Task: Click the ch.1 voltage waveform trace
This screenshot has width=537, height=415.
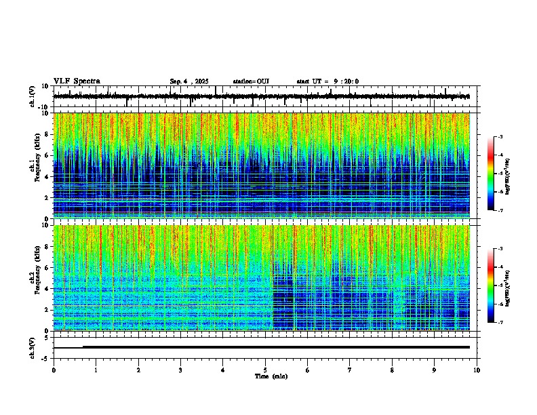Action: (262, 96)
